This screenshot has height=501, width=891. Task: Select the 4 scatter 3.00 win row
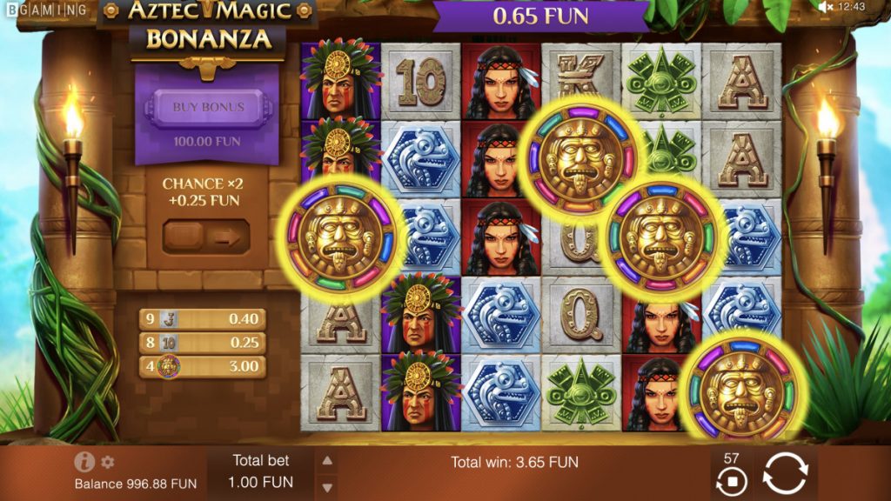coord(202,366)
